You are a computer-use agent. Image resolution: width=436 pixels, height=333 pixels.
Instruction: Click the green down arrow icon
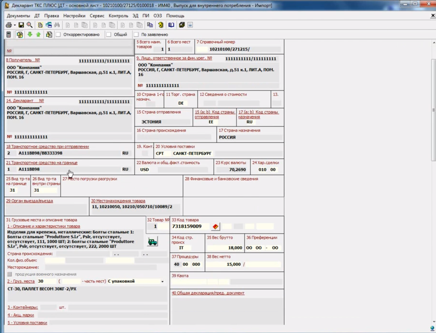(x=30, y=34)
